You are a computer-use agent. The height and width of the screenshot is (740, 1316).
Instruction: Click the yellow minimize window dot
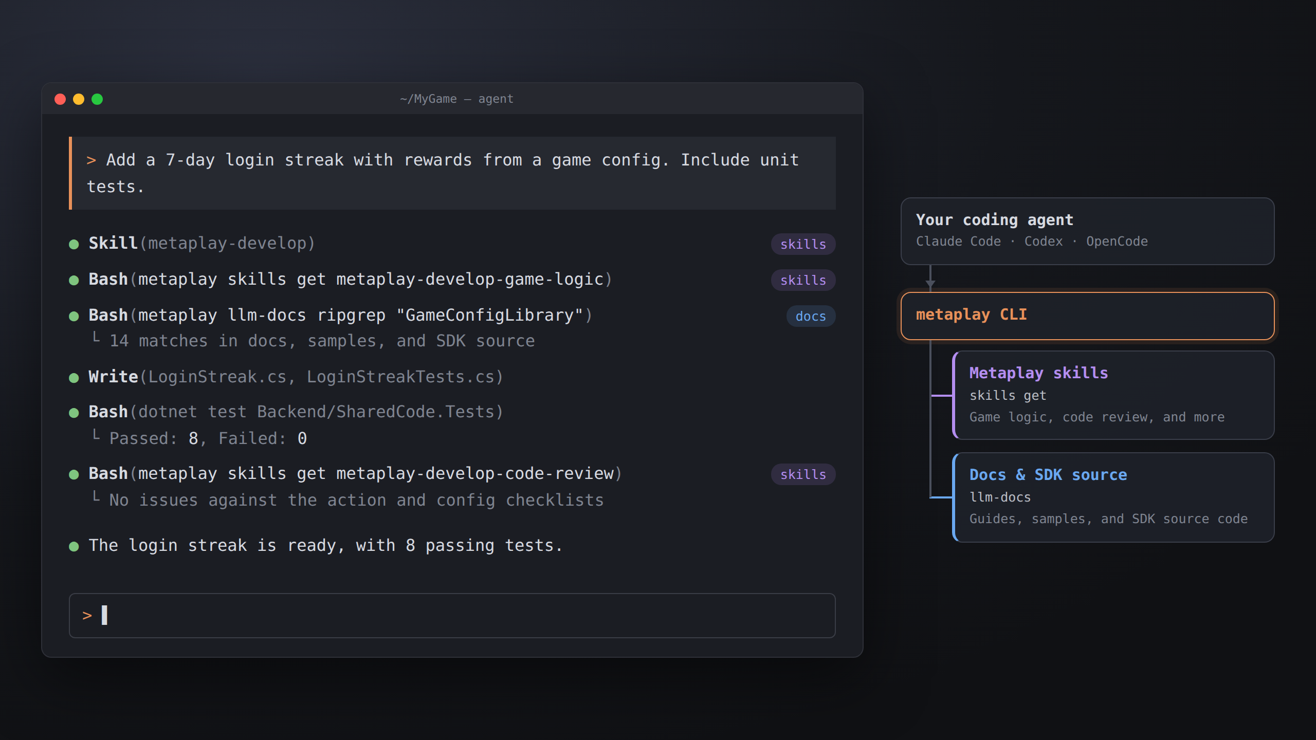click(x=79, y=99)
